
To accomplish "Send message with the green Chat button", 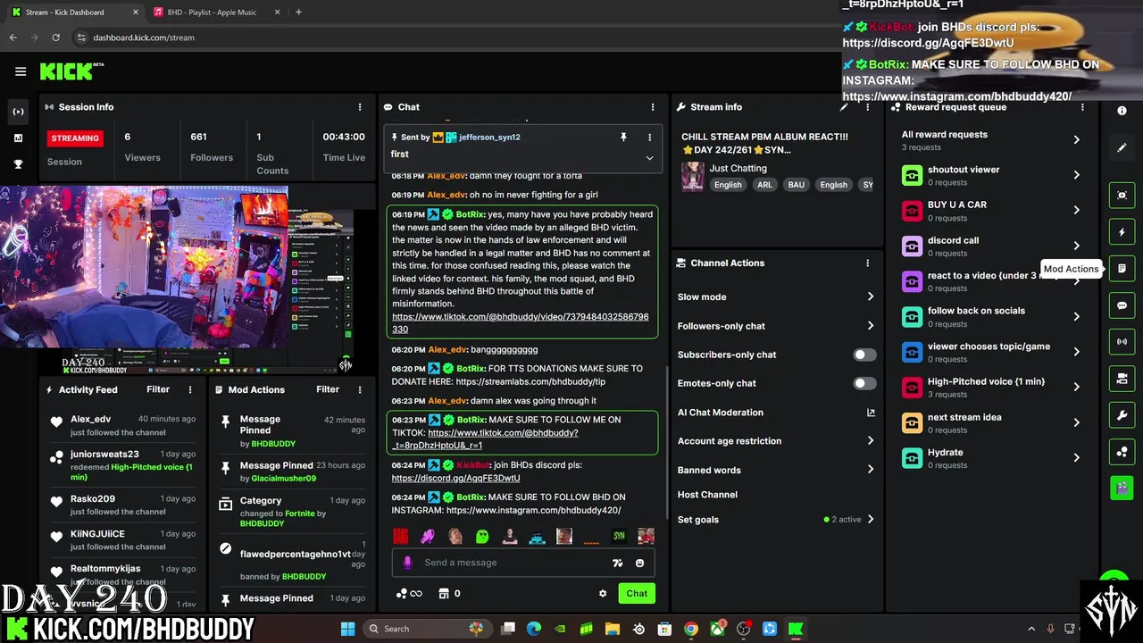I will coord(637,594).
